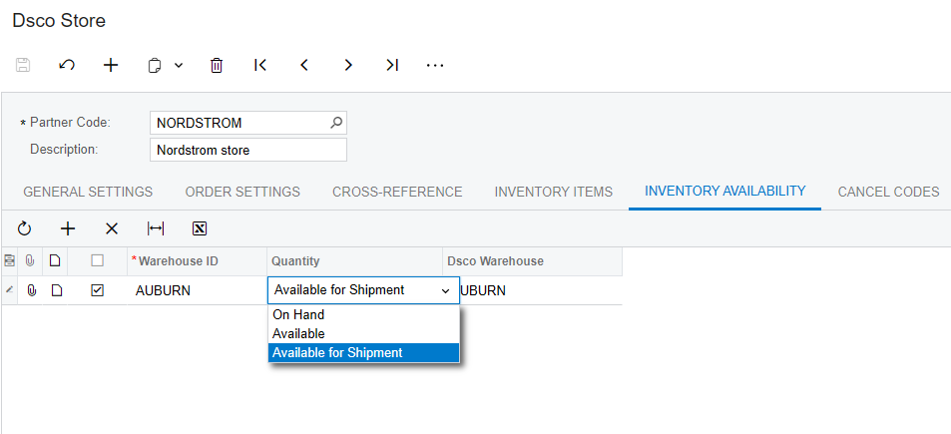This screenshot has width=951, height=434.
Task: Uncheck the AUBURN row checkbox
Action: (97, 290)
